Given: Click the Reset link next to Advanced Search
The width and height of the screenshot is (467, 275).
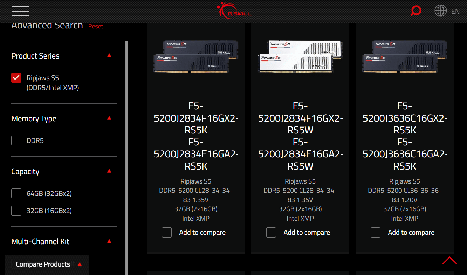Looking at the screenshot, I should (x=96, y=26).
